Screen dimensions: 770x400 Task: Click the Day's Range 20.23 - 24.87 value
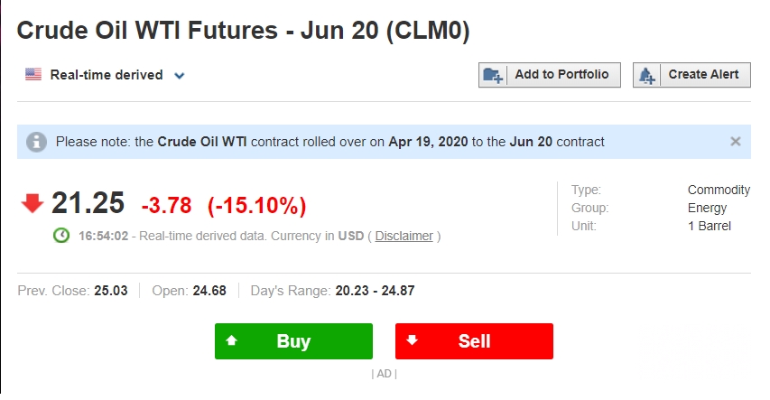click(x=375, y=291)
